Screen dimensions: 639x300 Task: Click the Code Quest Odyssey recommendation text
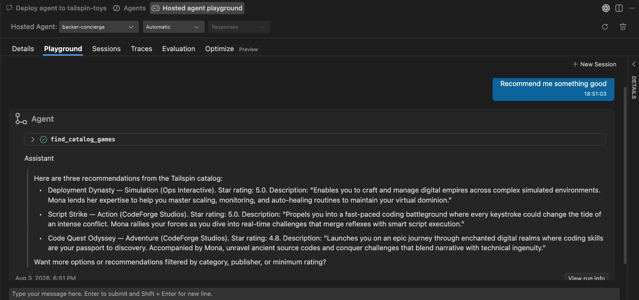tap(325, 243)
